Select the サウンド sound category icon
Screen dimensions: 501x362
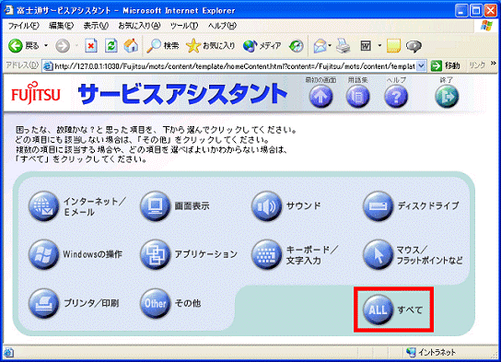pyautogui.click(x=267, y=206)
